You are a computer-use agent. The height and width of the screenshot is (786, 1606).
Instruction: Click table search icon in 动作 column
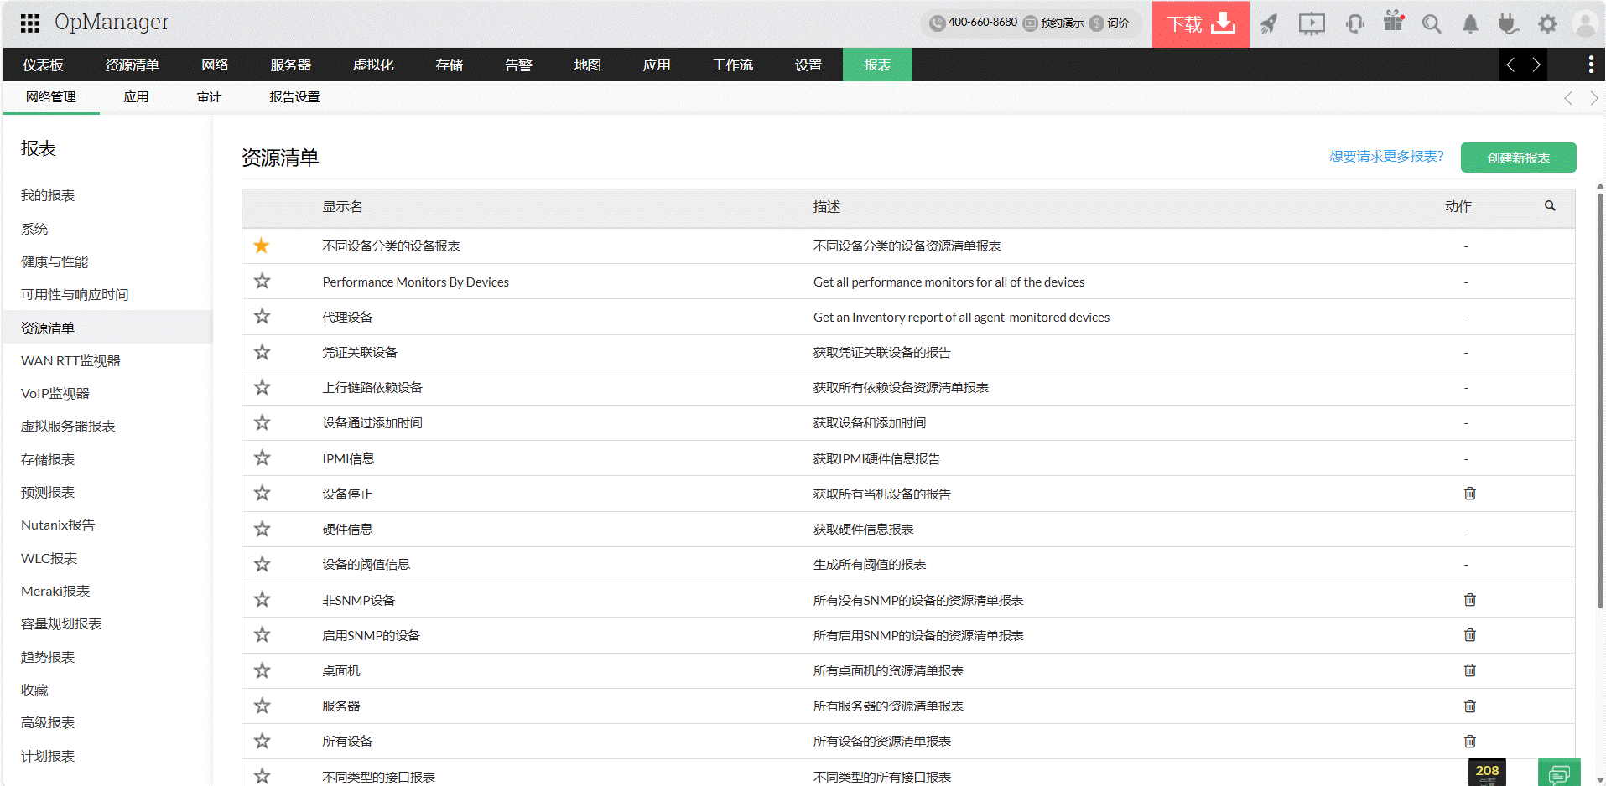point(1550,206)
